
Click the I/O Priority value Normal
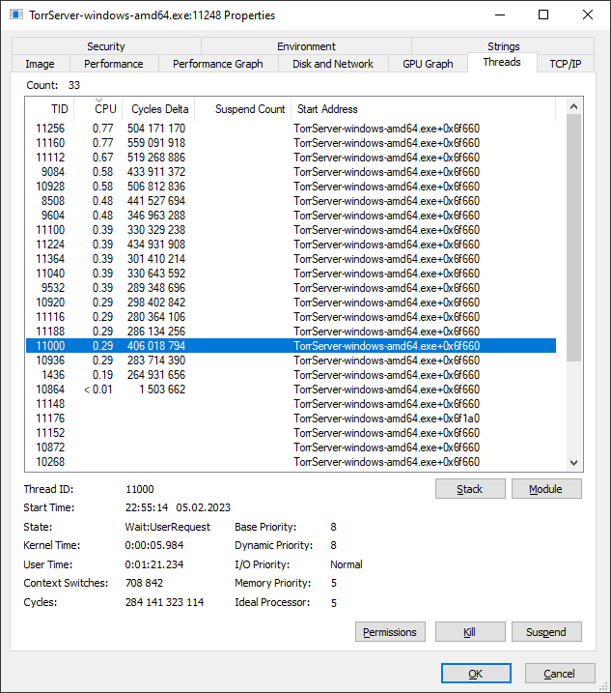pos(347,564)
